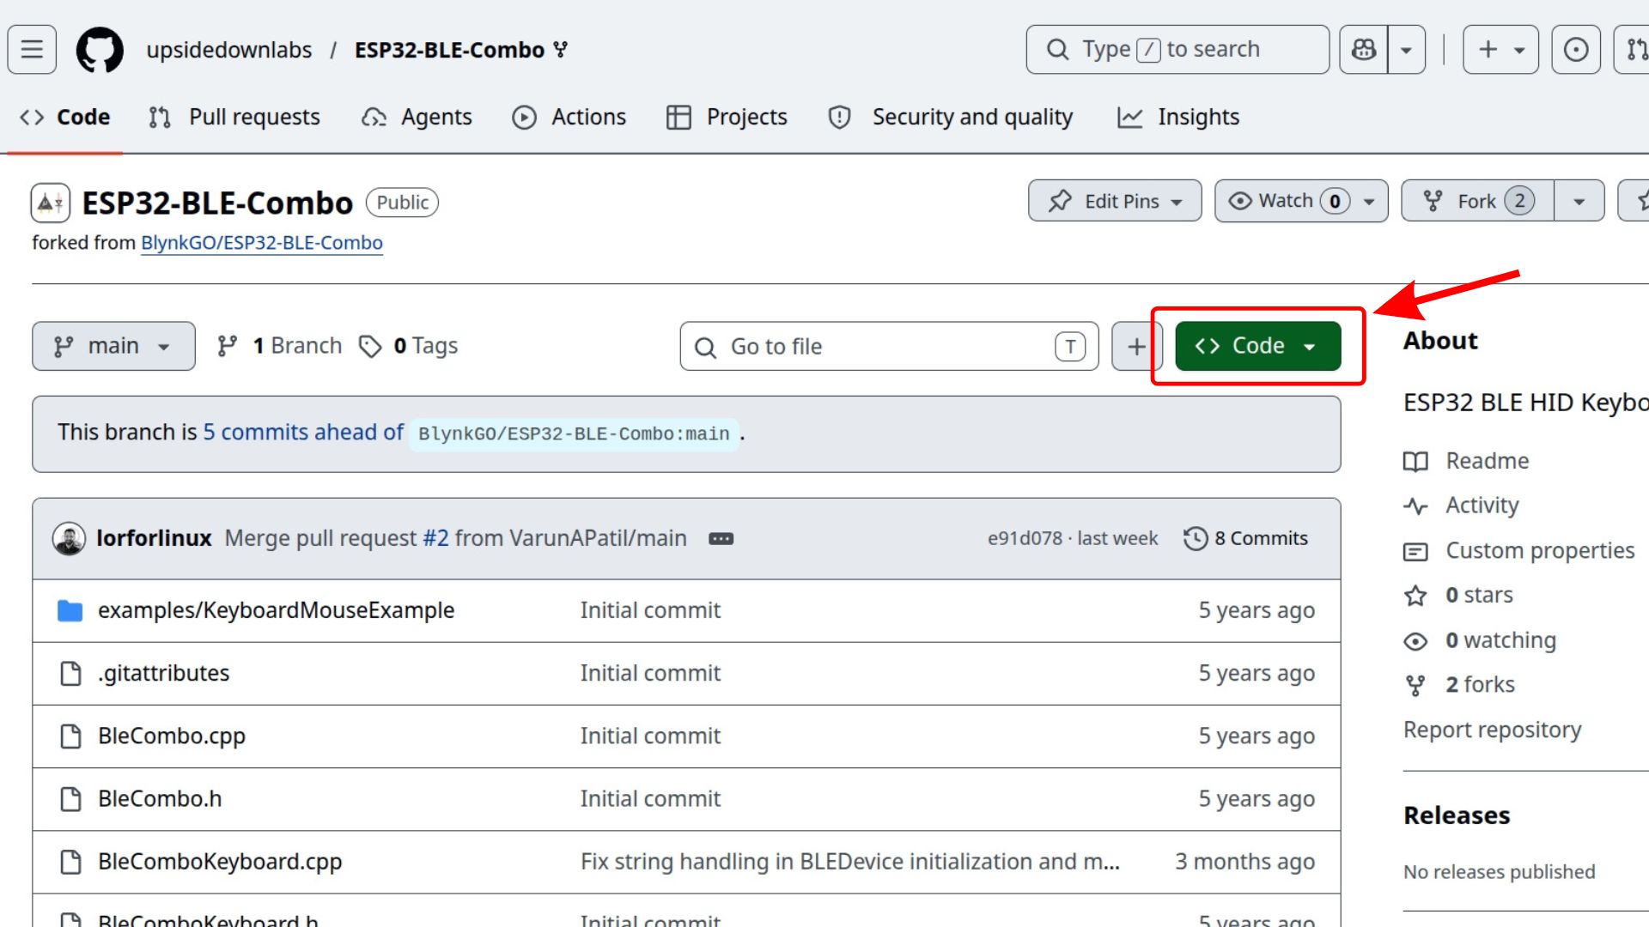The width and height of the screenshot is (1649, 927).
Task: Open pull request #2 link
Action: point(435,538)
